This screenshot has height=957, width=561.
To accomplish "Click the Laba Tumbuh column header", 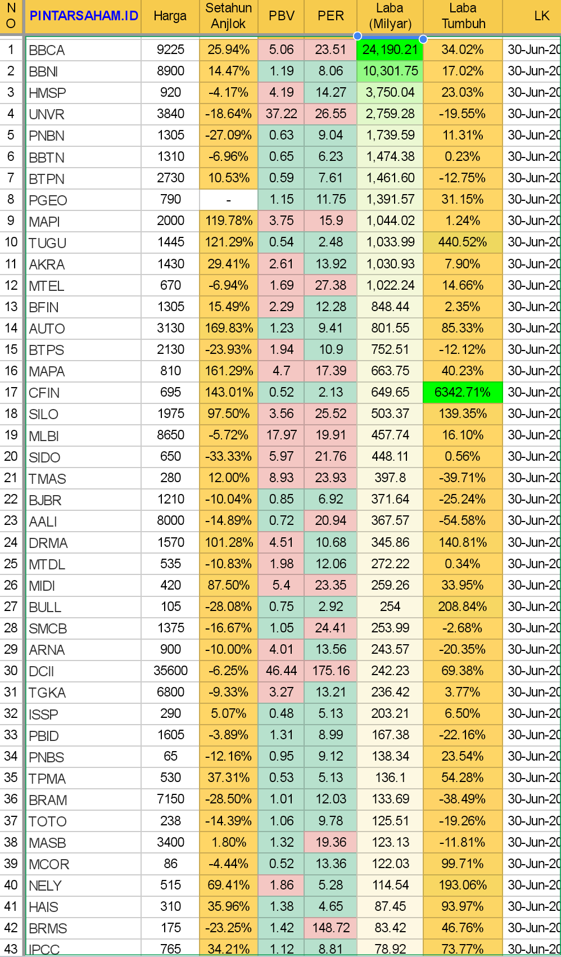I will pos(463,16).
